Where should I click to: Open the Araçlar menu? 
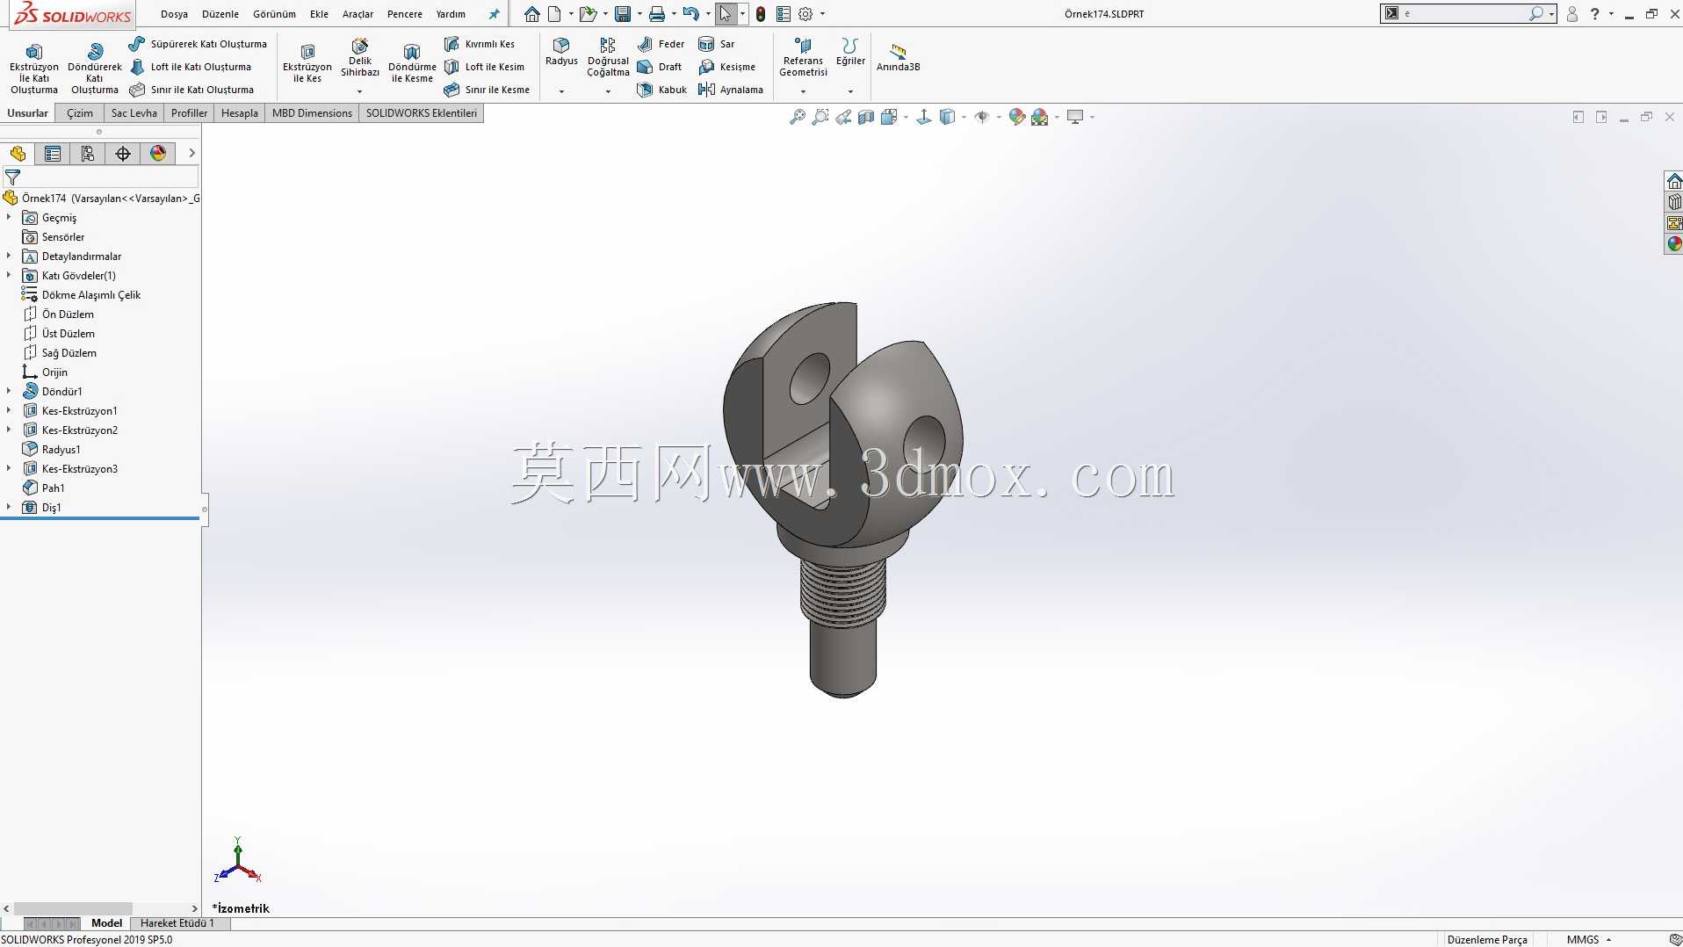pyautogui.click(x=358, y=14)
